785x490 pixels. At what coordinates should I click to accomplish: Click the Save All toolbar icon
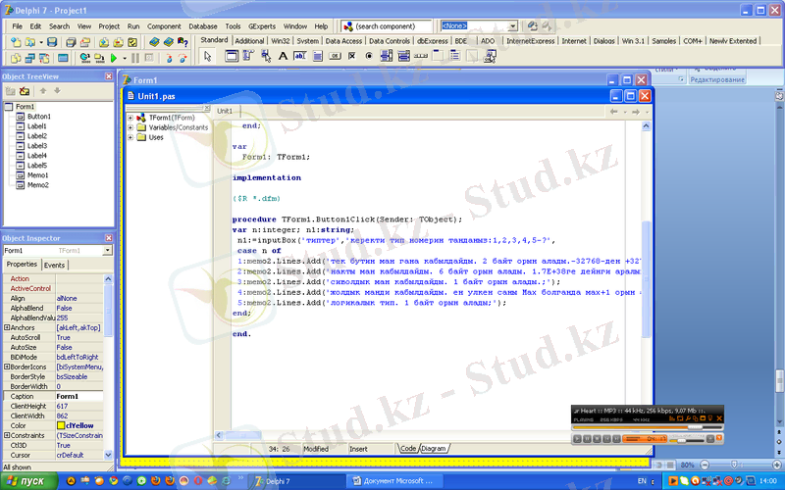click(x=71, y=42)
